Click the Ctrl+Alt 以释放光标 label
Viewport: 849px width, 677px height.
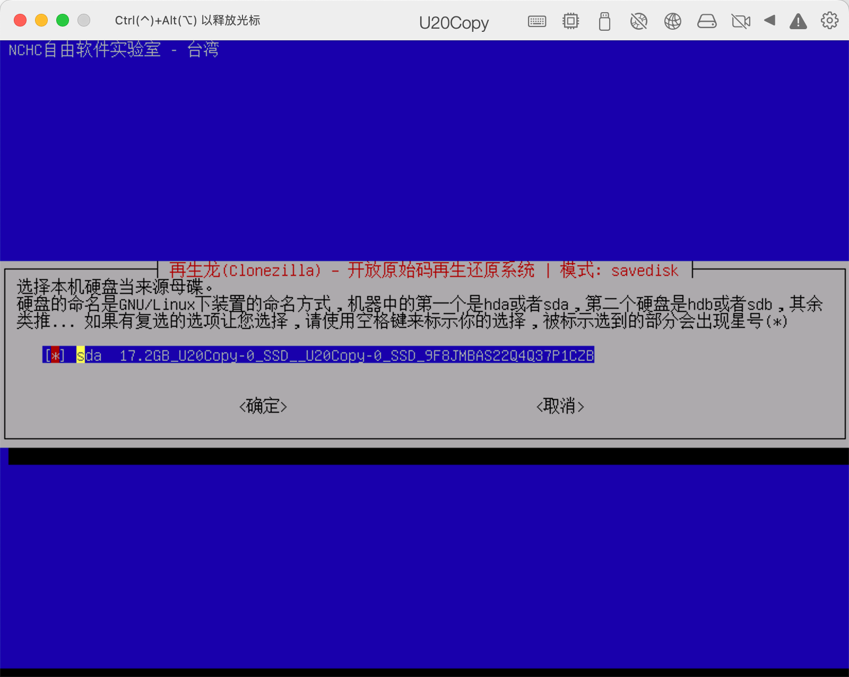tap(187, 21)
